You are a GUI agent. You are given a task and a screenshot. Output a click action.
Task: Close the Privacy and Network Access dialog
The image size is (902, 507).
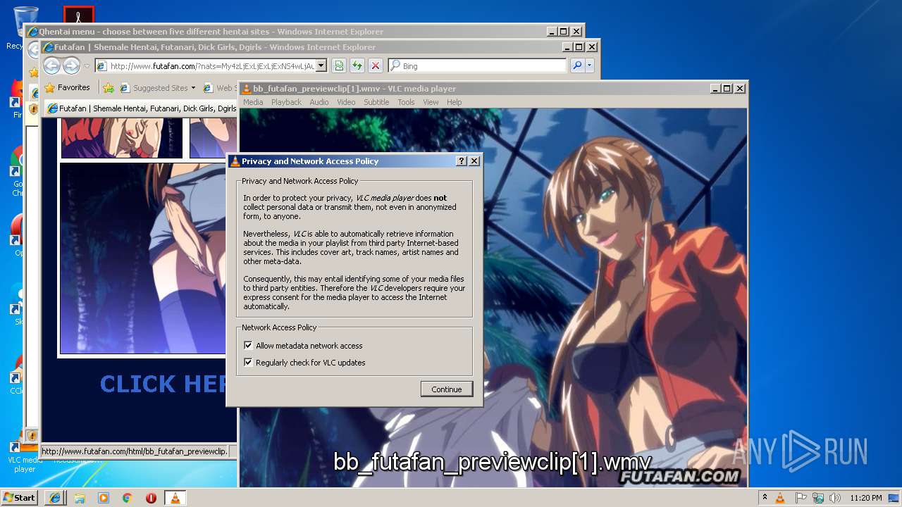pos(474,161)
